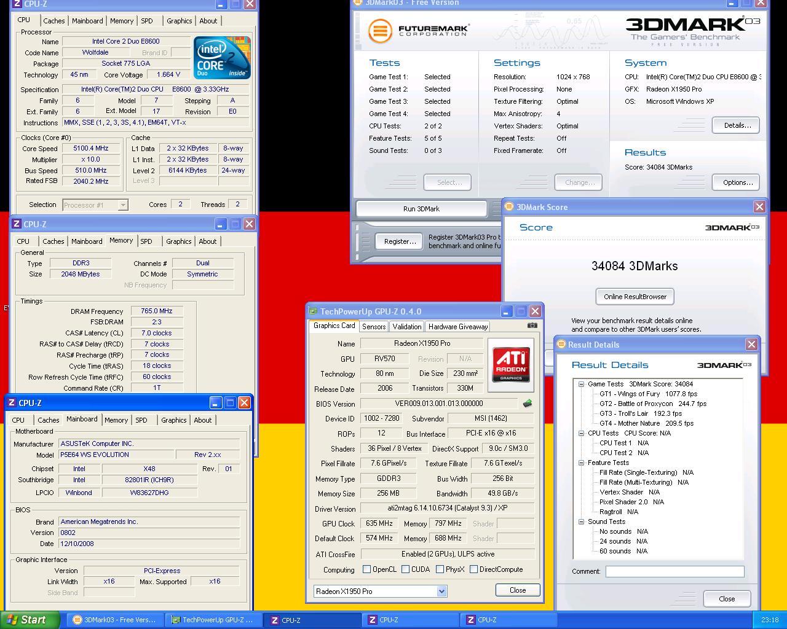
Task: Enable the PhysX checkbox in GPU-Z
Action: coord(440,569)
